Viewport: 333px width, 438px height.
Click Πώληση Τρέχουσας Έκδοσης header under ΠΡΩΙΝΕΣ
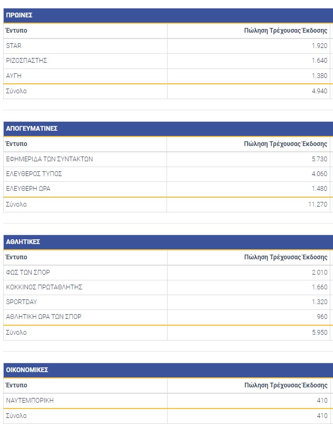(x=286, y=31)
